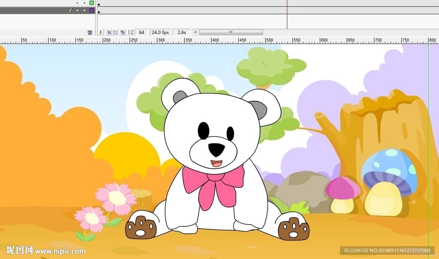The image size is (439, 259).
Task: Select the green tree top on the stage
Action: (271, 67)
